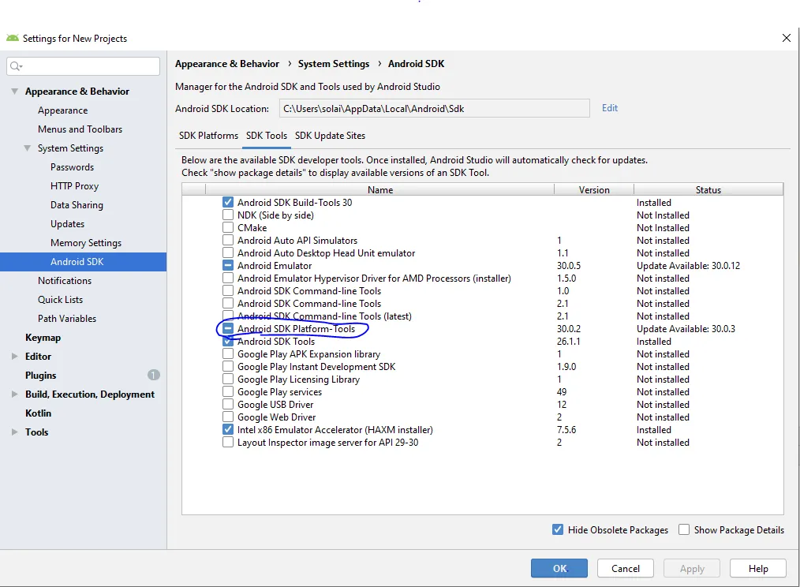Open the SDK Update Sites tab
Screen dimensions: 800x587
(330, 136)
